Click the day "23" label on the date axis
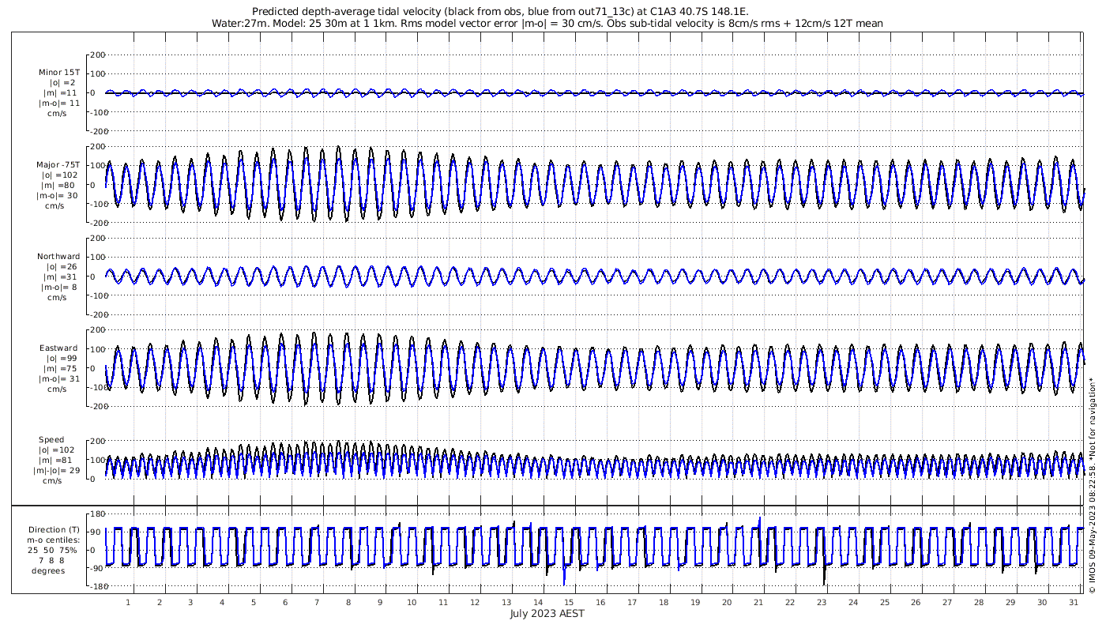This screenshot has height=632, width=1106. point(822,602)
